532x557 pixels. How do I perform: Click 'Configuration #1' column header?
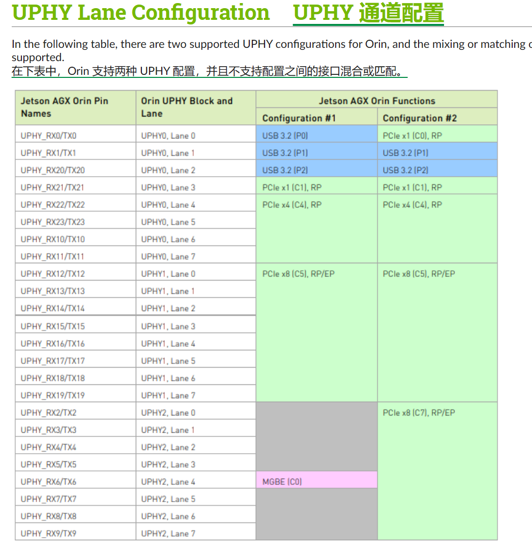pyautogui.click(x=316, y=117)
